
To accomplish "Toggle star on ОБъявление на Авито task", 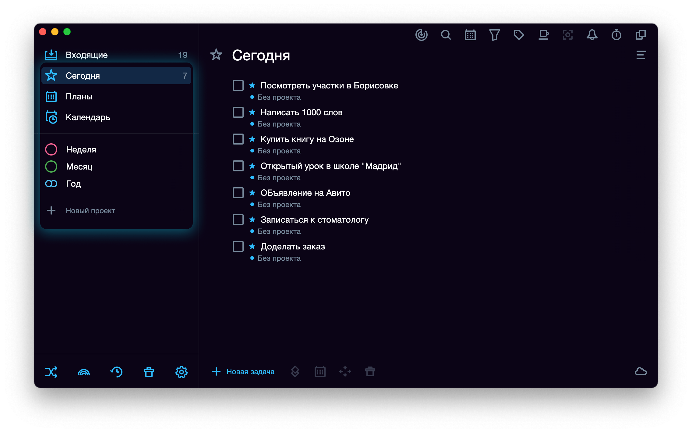I will click(252, 193).
